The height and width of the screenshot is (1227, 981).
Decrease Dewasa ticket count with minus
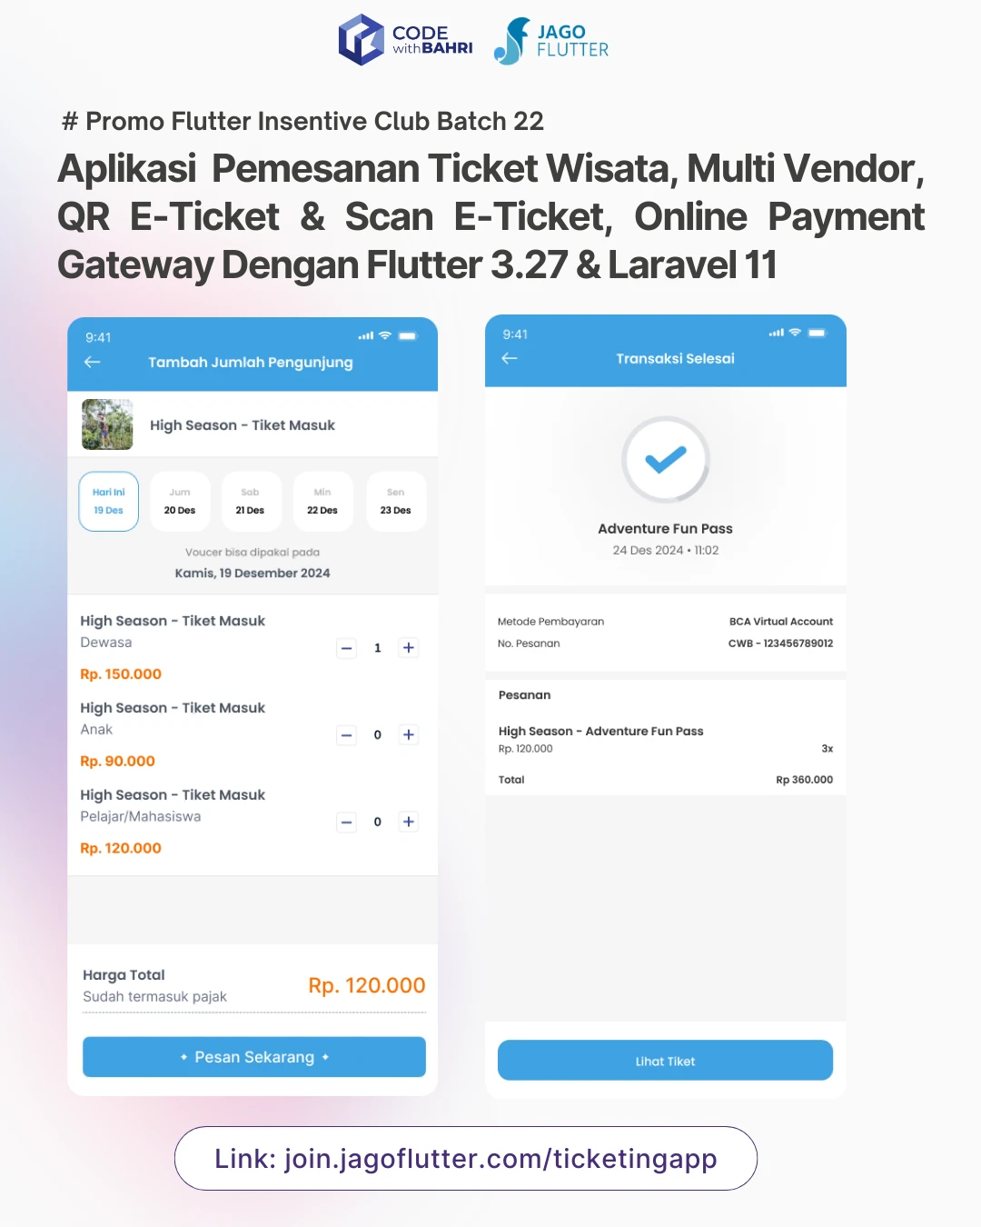point(347,648)
